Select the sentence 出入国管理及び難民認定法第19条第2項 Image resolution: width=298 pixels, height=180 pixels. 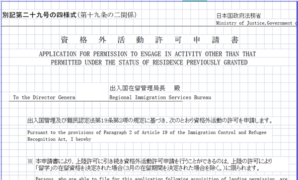(150, 120)
